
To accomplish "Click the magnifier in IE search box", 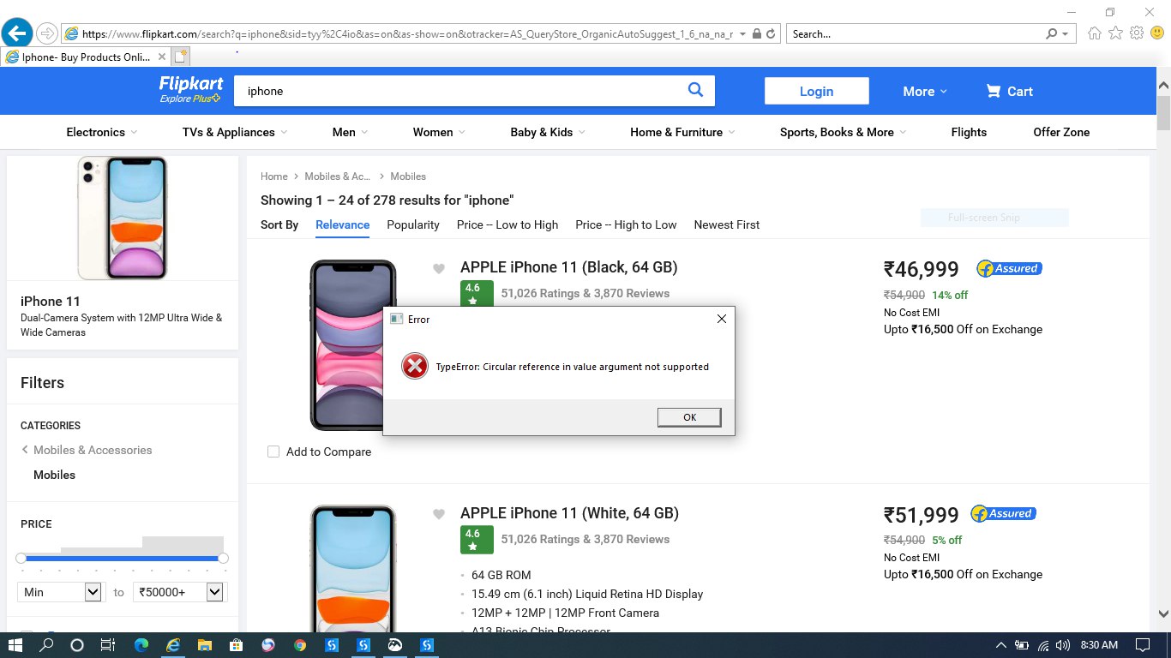I will coord(1051,34).
